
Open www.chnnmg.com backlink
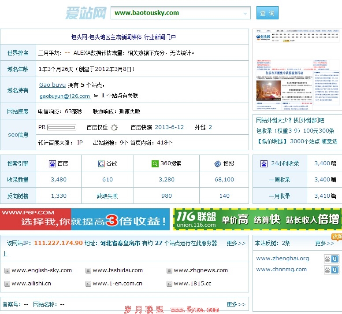281,270
